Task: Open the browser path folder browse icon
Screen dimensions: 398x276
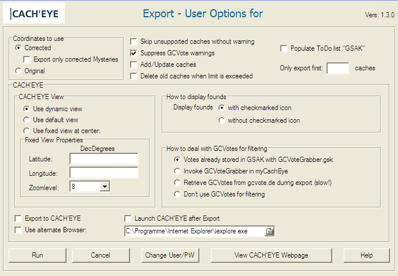Action: (x=269, y=231)
